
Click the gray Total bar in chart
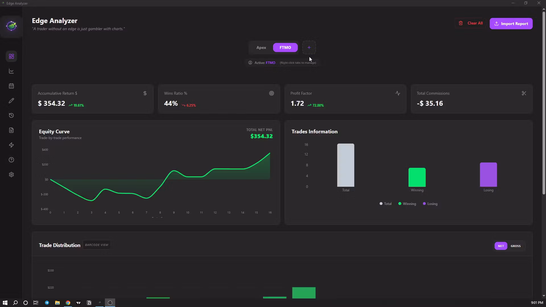pyautogui.click(x=346, y=165)
